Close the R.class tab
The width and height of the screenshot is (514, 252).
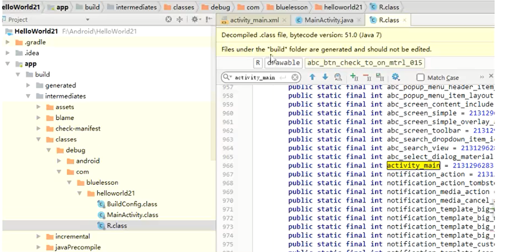click(x=405, y=20)
